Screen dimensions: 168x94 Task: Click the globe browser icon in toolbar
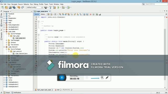(x=46, y=7)
